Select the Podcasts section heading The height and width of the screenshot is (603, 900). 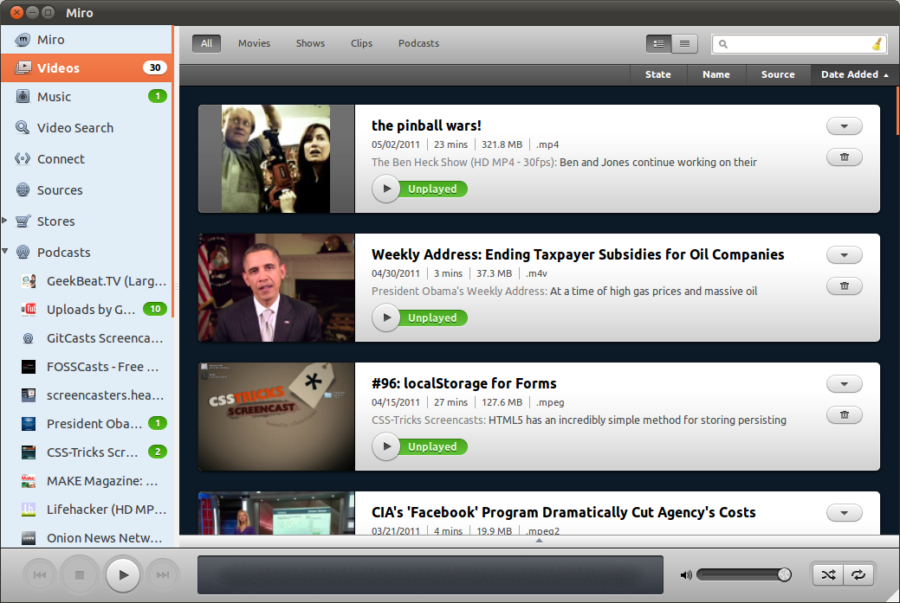86,253
